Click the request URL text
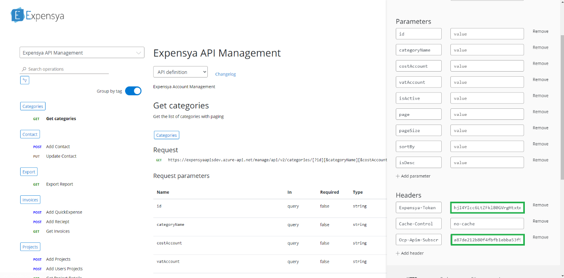564x278 pixels. tap(277, 160)
